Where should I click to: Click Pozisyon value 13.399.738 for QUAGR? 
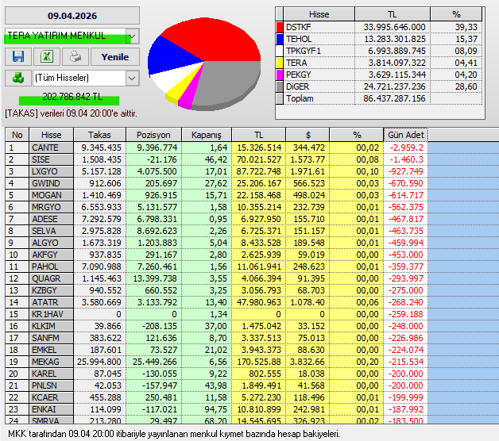pos(155,278)
